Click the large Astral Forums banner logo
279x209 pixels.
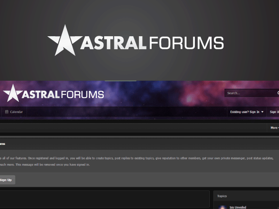pos(136,40)
